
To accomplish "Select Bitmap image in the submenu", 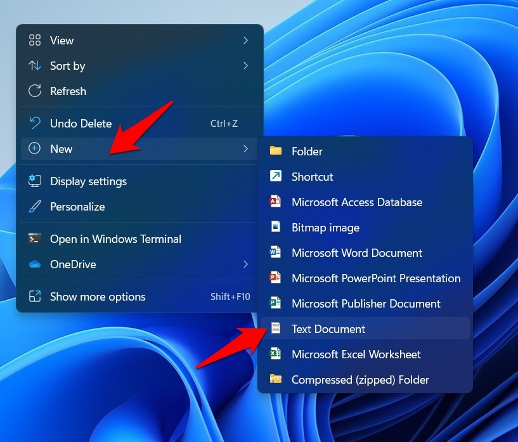I will (x=365, y=227).
